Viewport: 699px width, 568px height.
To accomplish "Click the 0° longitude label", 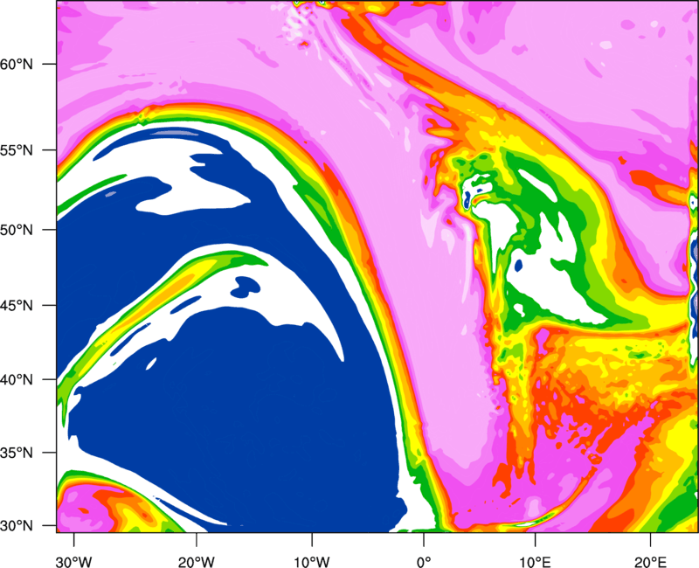I will (424, 562).
